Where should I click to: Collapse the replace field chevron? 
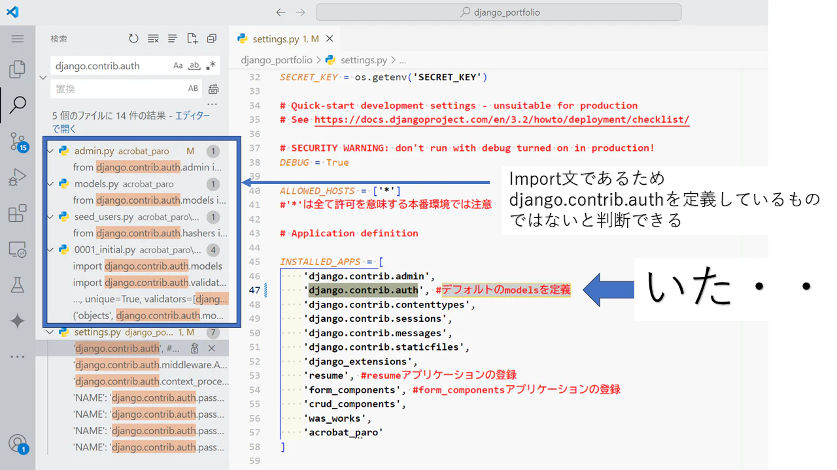click(x=43, y=77)
